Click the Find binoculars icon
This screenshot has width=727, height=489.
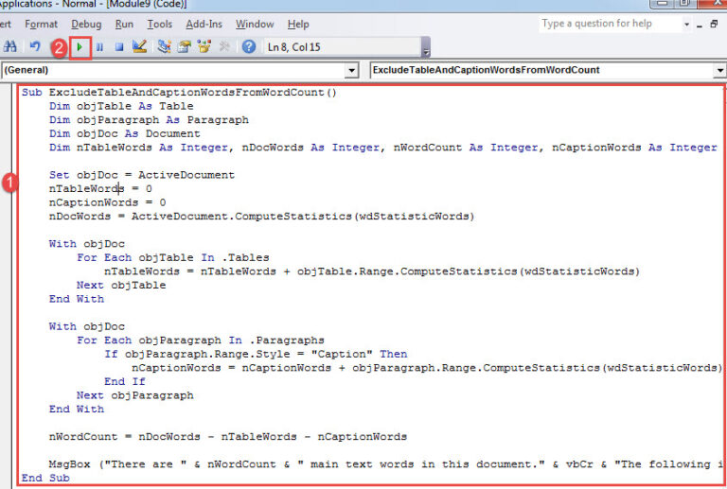(x=10, y=46)
